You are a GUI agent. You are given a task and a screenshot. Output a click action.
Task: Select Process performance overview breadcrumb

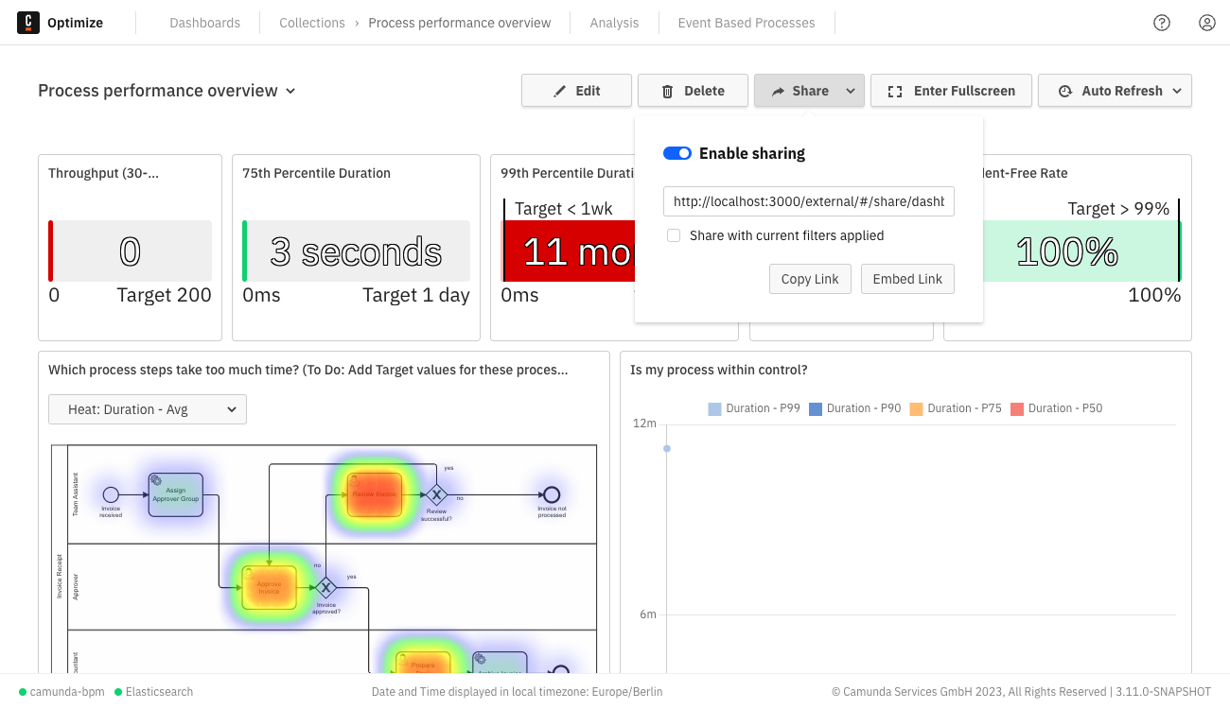pyautogui.click(x=460, y=23)
